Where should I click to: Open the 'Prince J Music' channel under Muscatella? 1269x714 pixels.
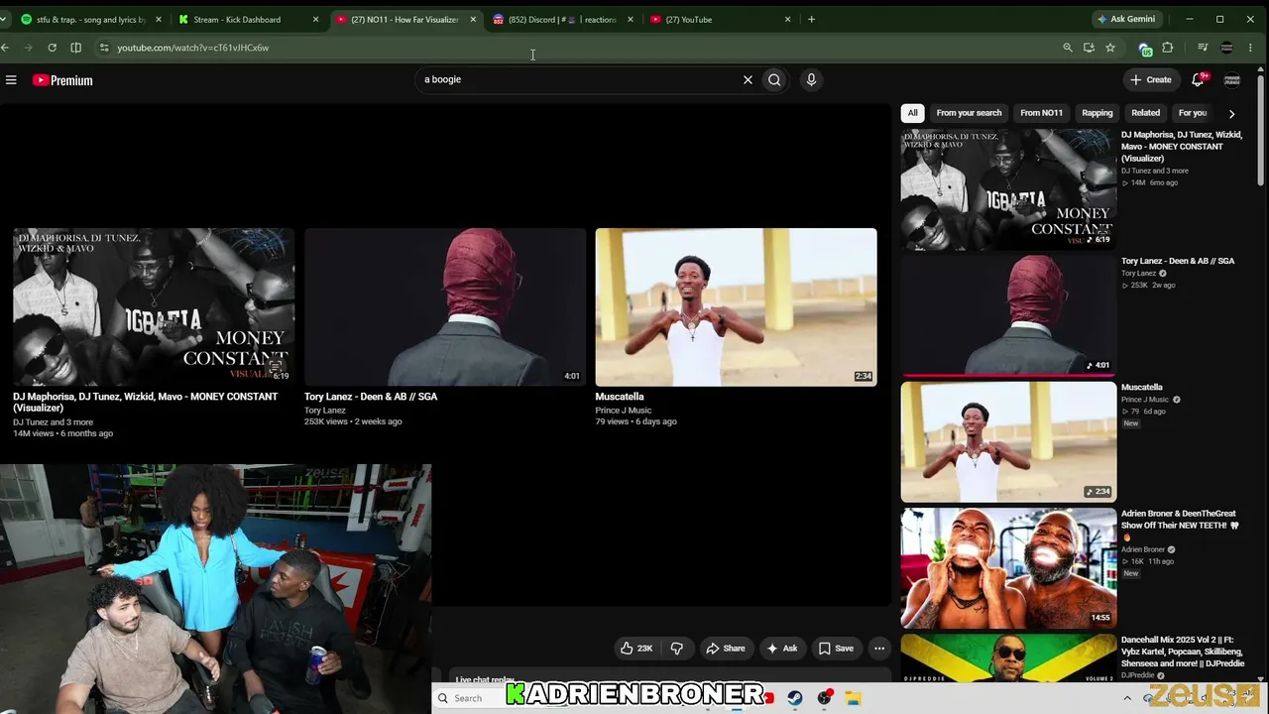(624, 410)
